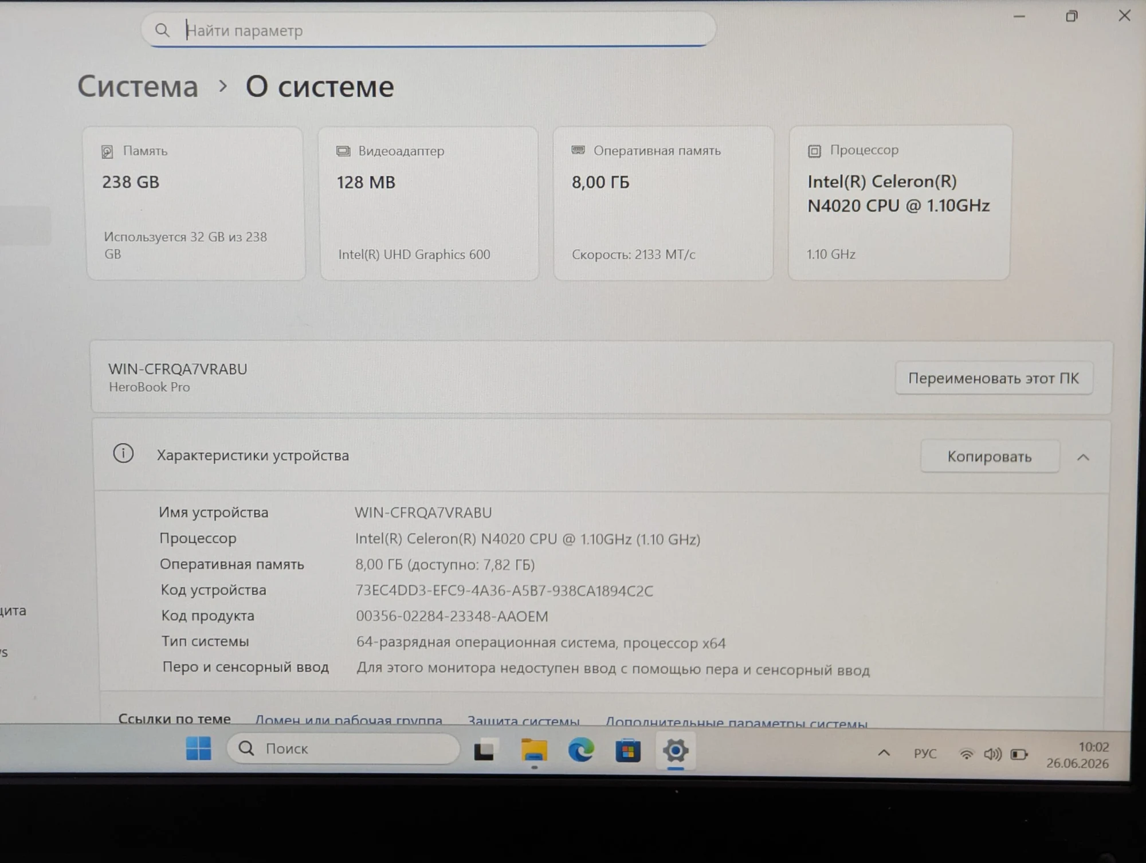Open "Домен или рабочая группа" link
This screenshot has height=863, width=1146.
coord(348,720)
